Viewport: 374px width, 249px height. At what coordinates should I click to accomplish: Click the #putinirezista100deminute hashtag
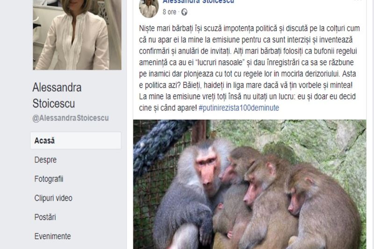click(x=239, y=108)
